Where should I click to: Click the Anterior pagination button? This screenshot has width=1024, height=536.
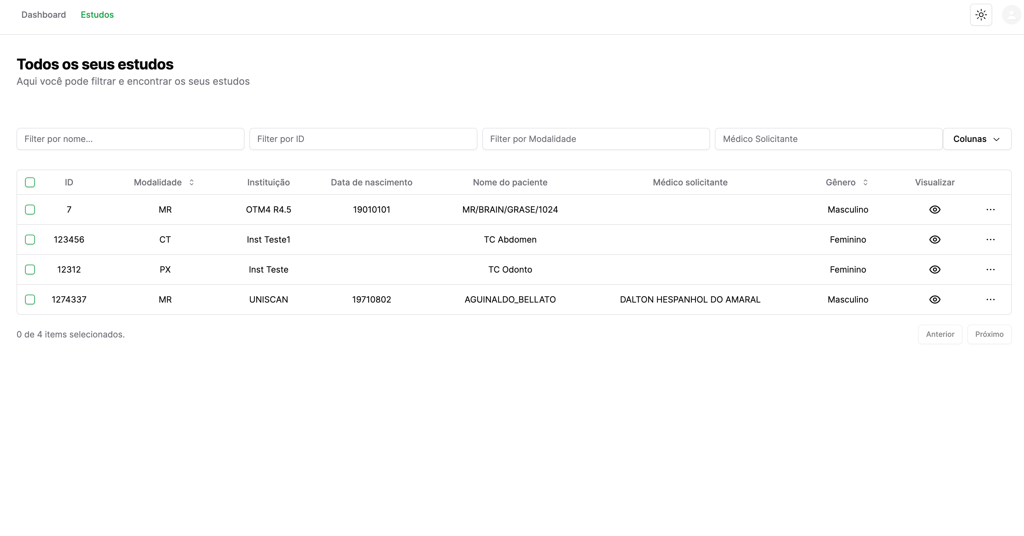pos(940,334)
